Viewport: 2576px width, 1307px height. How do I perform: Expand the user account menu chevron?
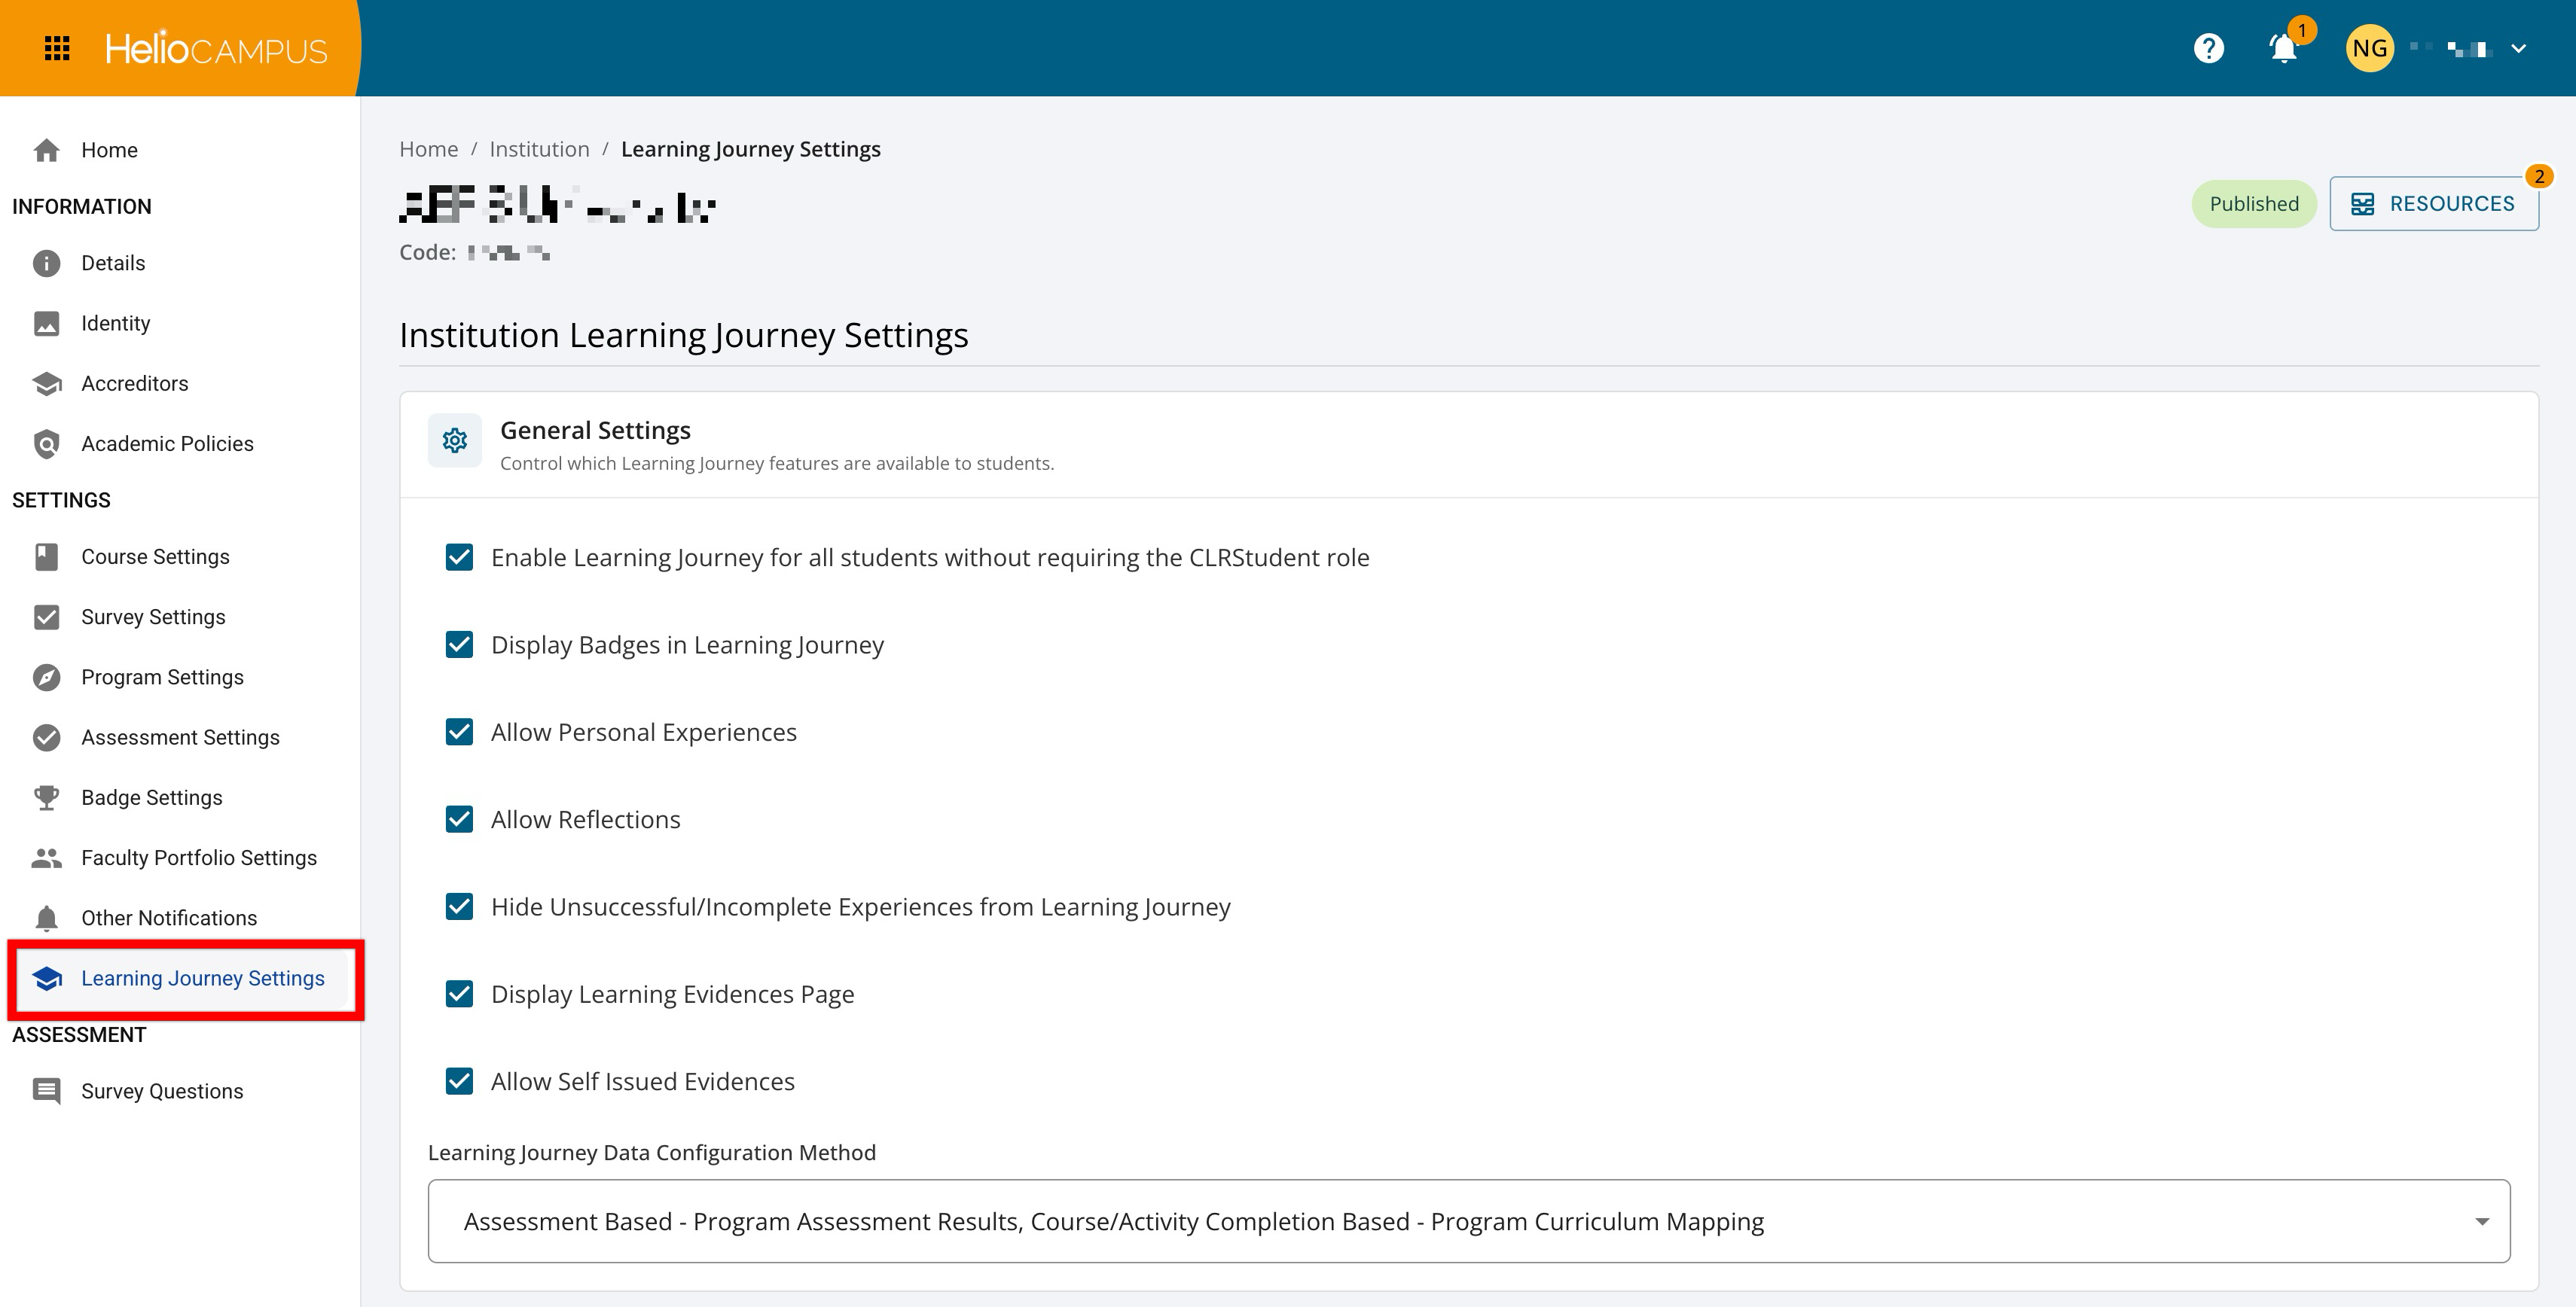point(2519,48)
